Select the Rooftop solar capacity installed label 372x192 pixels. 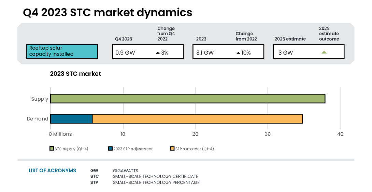pos(62,51)
